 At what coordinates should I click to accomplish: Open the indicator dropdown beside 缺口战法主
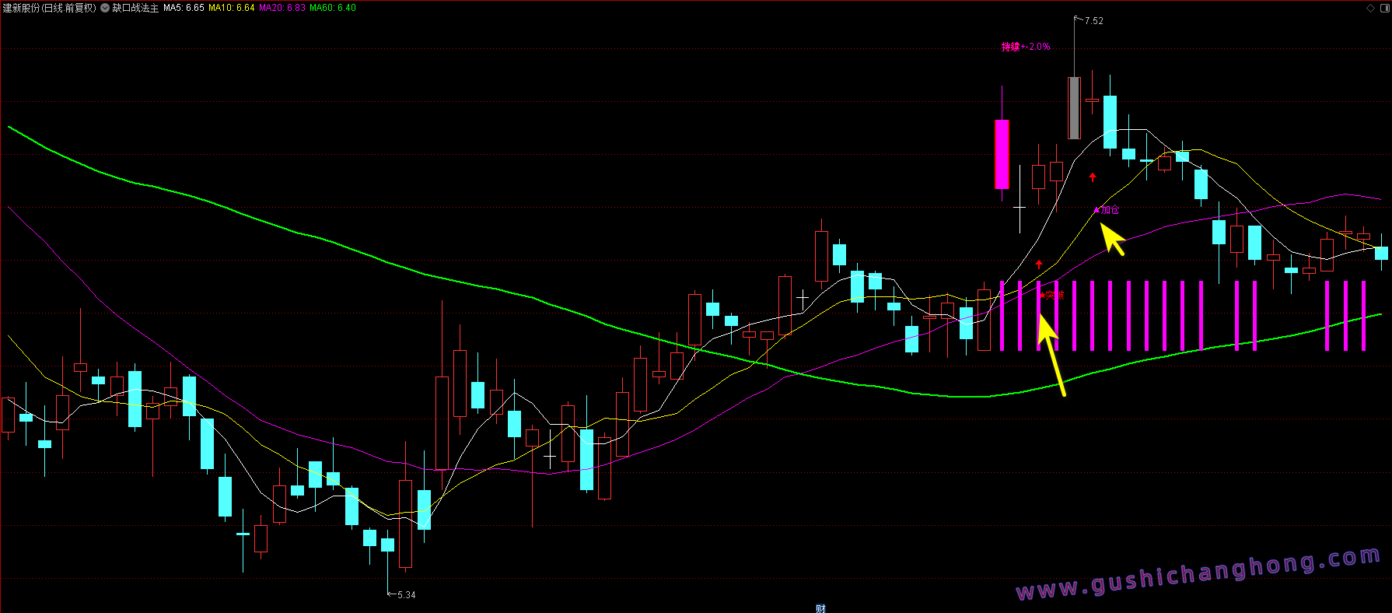pyautogui.click(x=105, y=8)
